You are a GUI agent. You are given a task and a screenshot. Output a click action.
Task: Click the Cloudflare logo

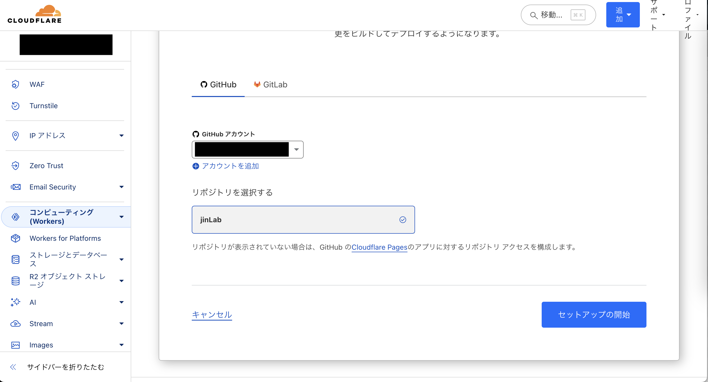(x=35, y=14)
